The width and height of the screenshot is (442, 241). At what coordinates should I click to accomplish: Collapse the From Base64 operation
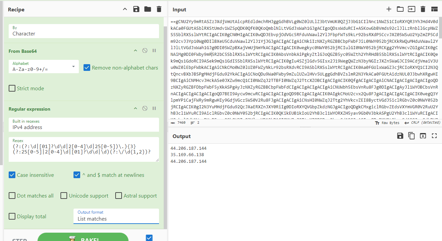click(x=135, y=51)
